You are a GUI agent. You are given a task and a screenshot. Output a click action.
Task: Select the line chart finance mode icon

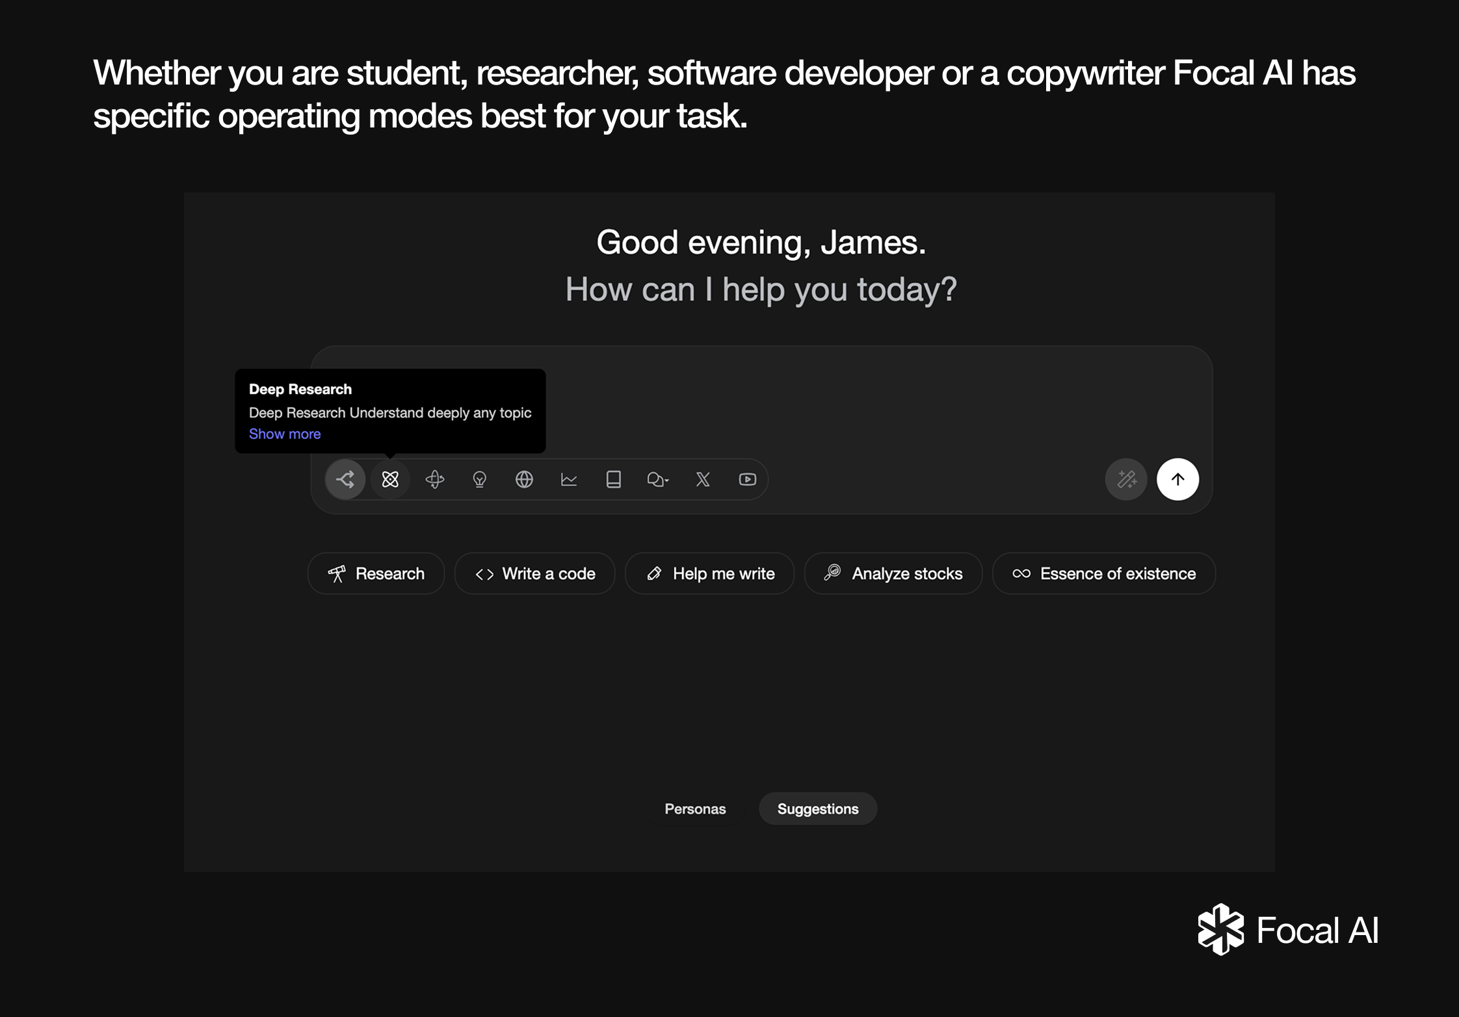[569, 480]
